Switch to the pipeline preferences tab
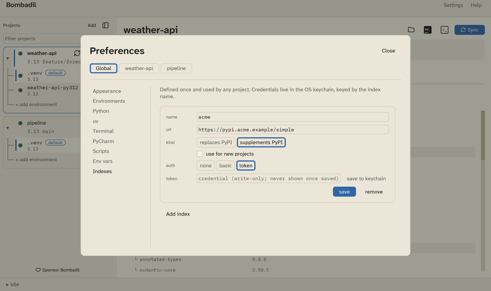The width and height of the screenshot is (491, 291). coord(176,68)
